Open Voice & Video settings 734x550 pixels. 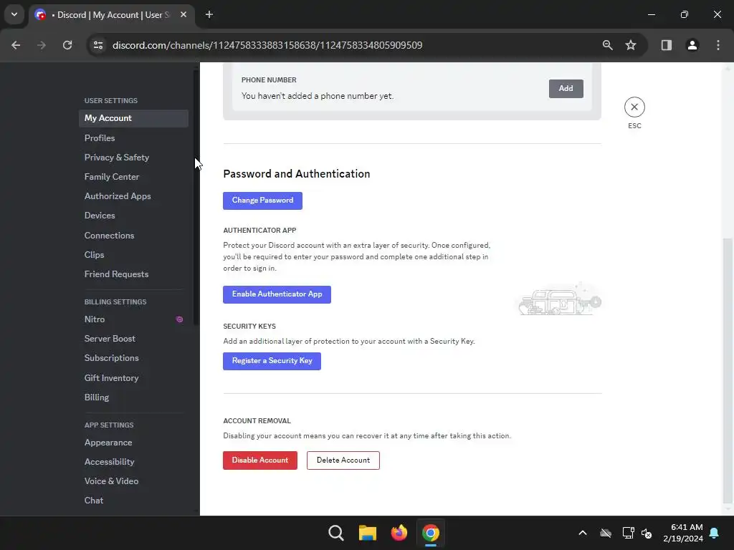click(133, 481)
